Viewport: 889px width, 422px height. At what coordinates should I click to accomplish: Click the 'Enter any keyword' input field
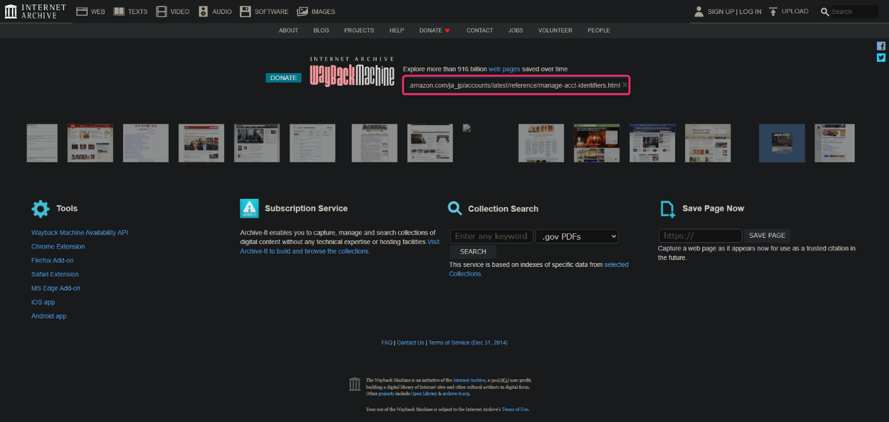(x=491, y=236)
